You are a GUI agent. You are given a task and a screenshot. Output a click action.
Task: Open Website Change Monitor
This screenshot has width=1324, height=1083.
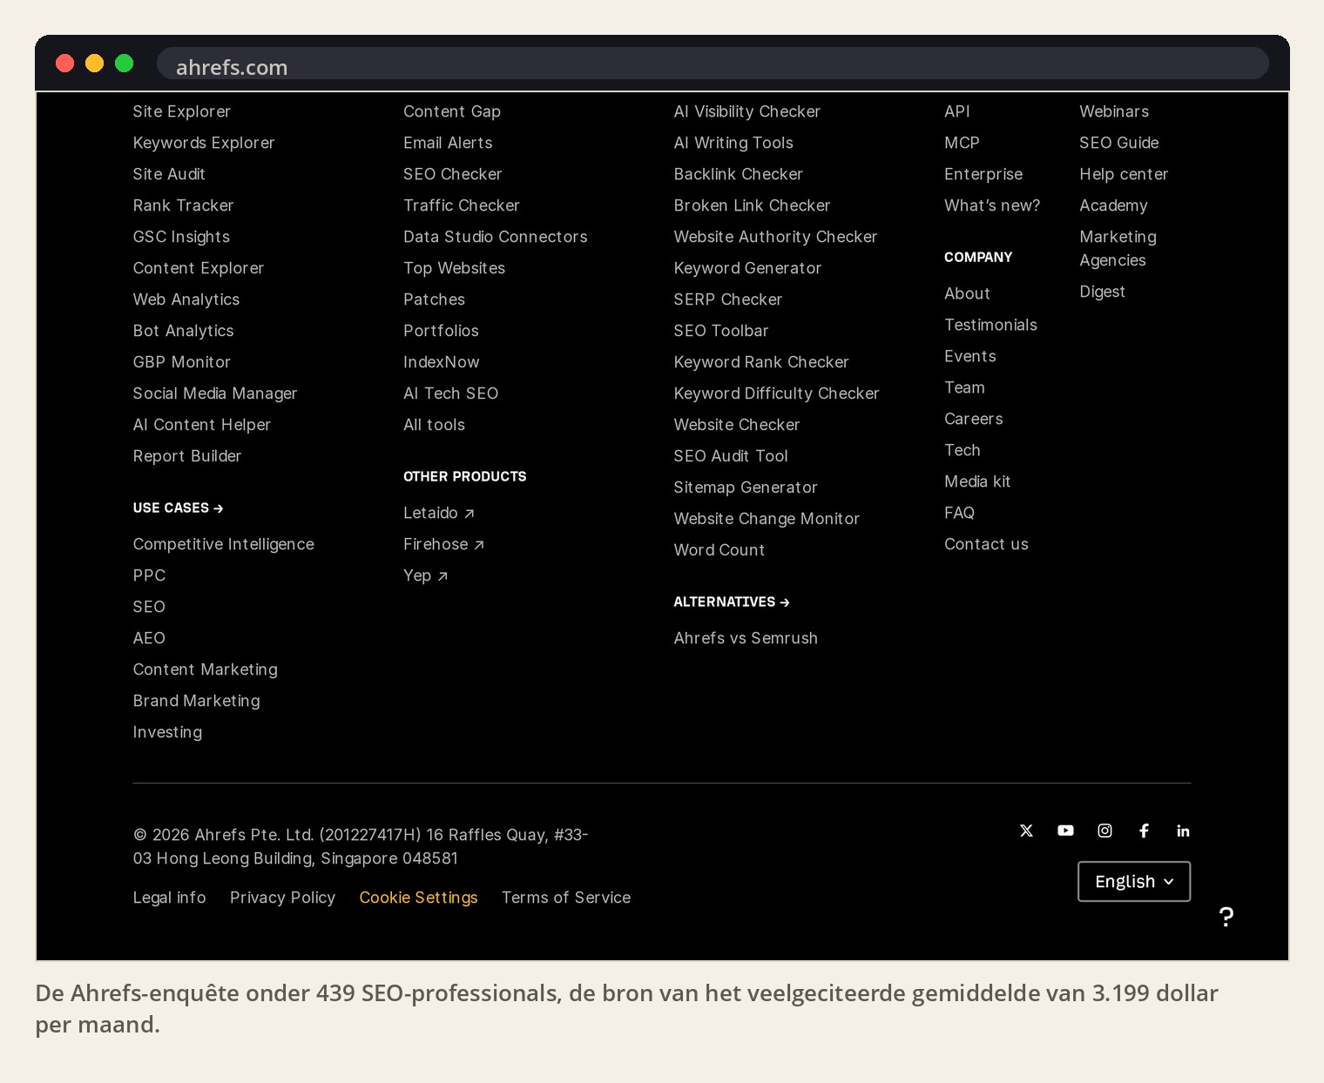pos(767,519)
